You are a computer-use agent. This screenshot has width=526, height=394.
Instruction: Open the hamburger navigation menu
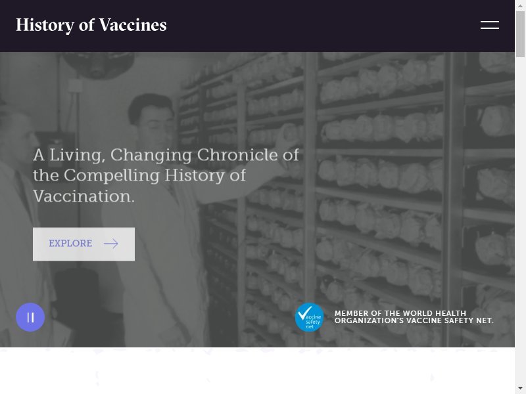click(489, 25)
